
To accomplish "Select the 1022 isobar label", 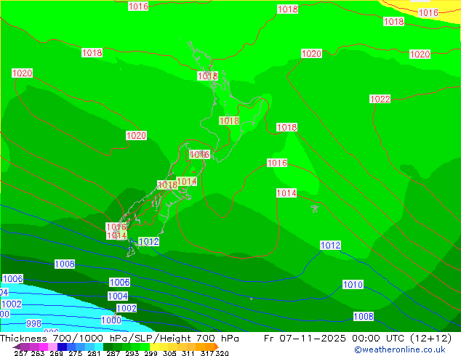I will 380,99.
